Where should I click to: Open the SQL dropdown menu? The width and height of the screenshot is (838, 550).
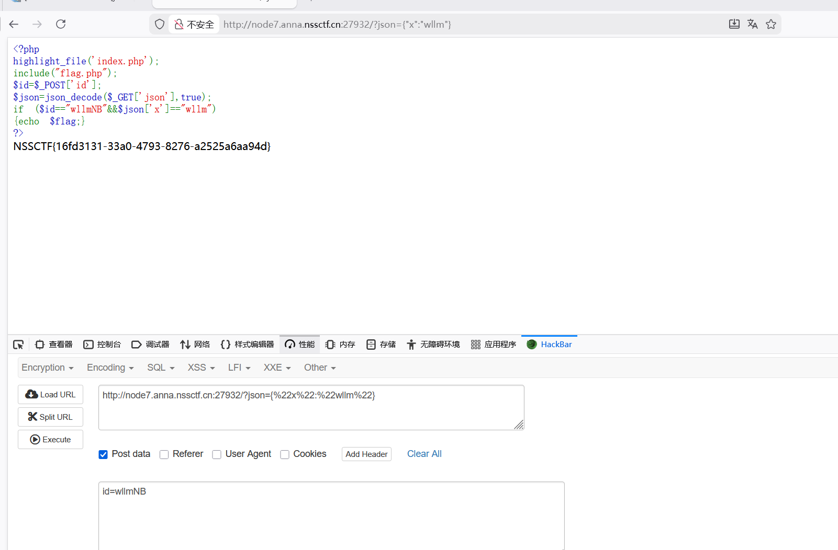click(x=160, y=368)
